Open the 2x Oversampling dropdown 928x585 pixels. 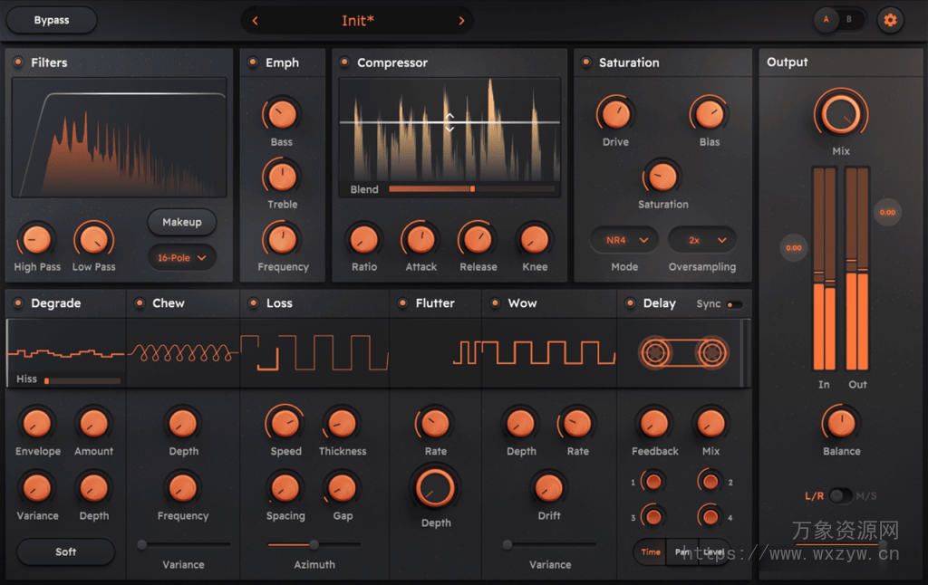(702, 240)
